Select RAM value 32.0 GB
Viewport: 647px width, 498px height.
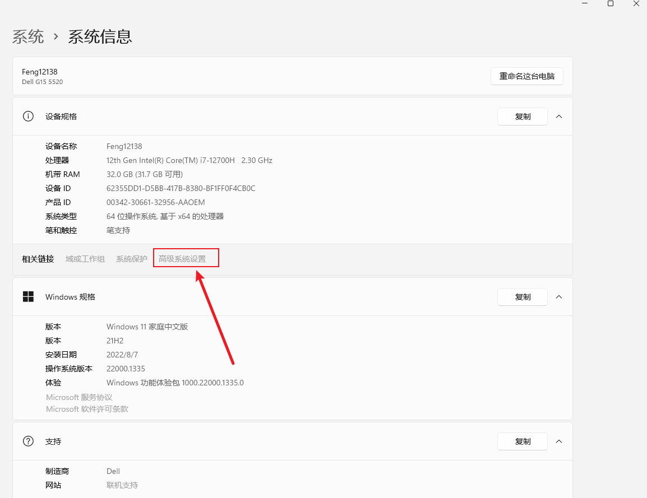click(x=145, y=174)
